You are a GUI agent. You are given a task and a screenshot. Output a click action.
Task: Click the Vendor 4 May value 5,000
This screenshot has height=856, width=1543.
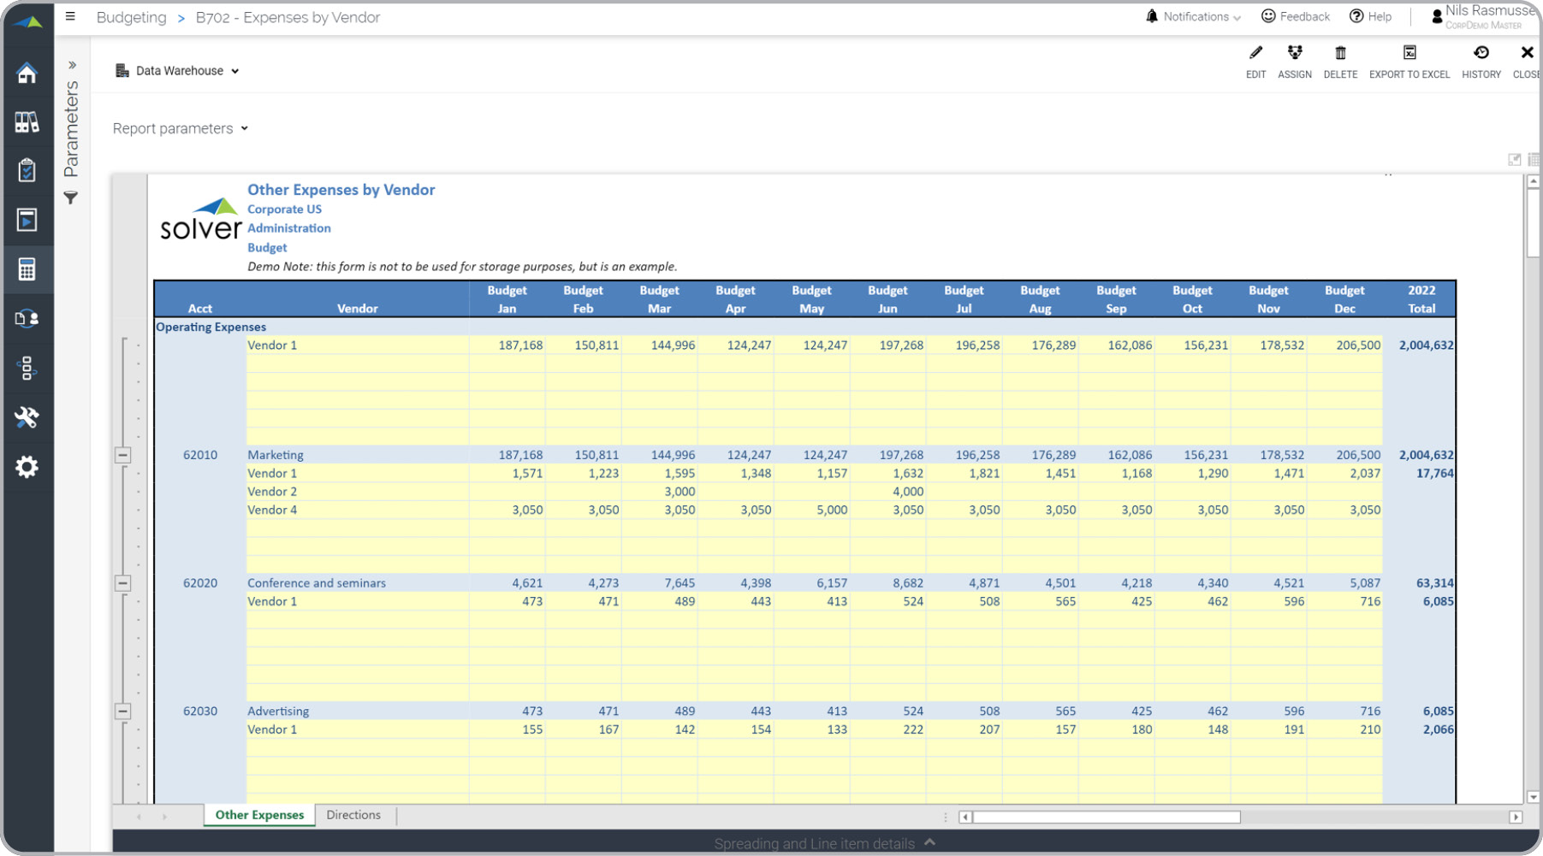point(832,510)
